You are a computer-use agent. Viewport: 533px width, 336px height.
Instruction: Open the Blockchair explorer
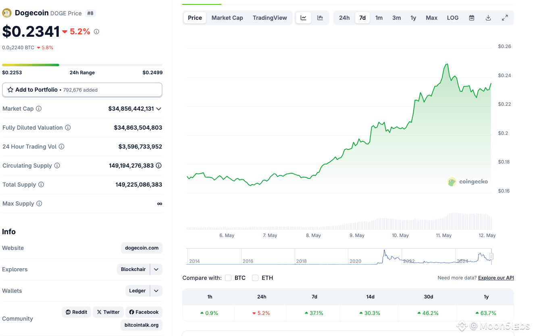point(133,269)
